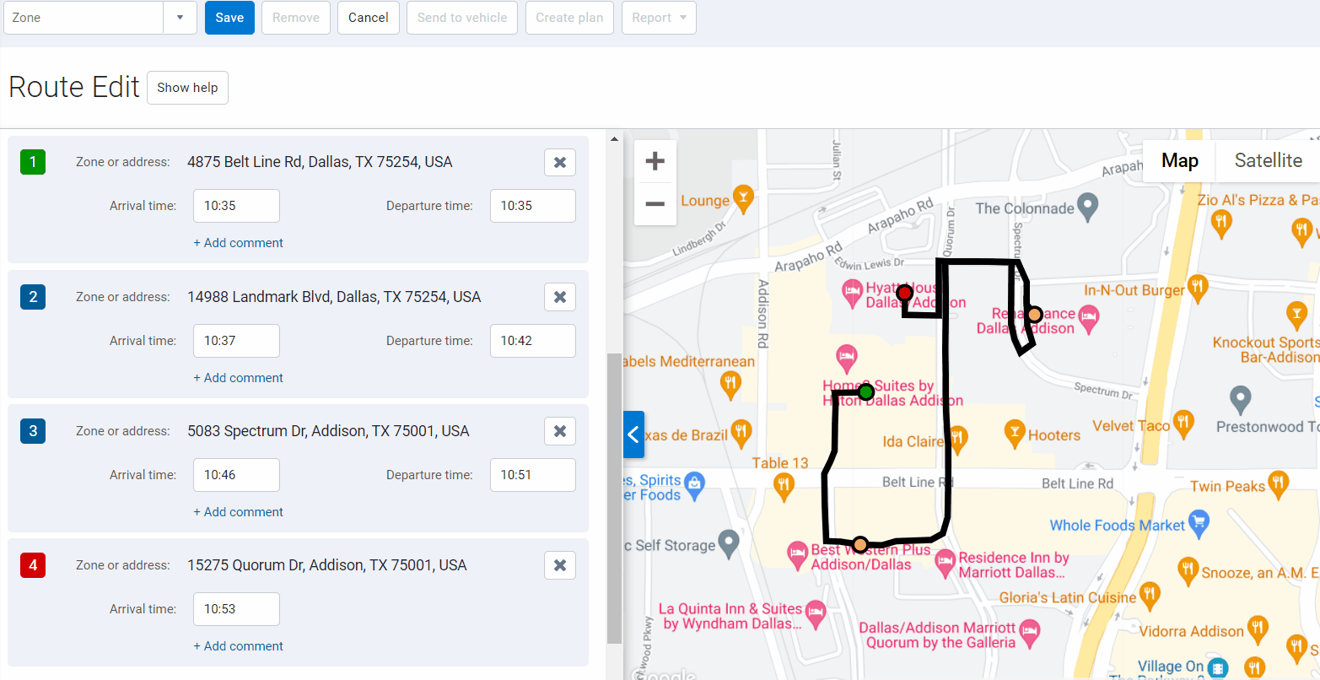
Task: Zoom in on the map using plus icon
Action: tap(655, 160)
